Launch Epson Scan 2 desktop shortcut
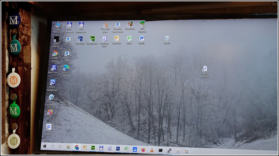 [x=54, y=69]
